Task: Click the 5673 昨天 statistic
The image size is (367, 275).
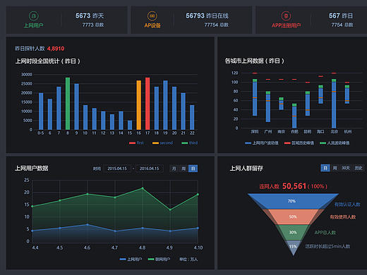Action: click(90, 16)
